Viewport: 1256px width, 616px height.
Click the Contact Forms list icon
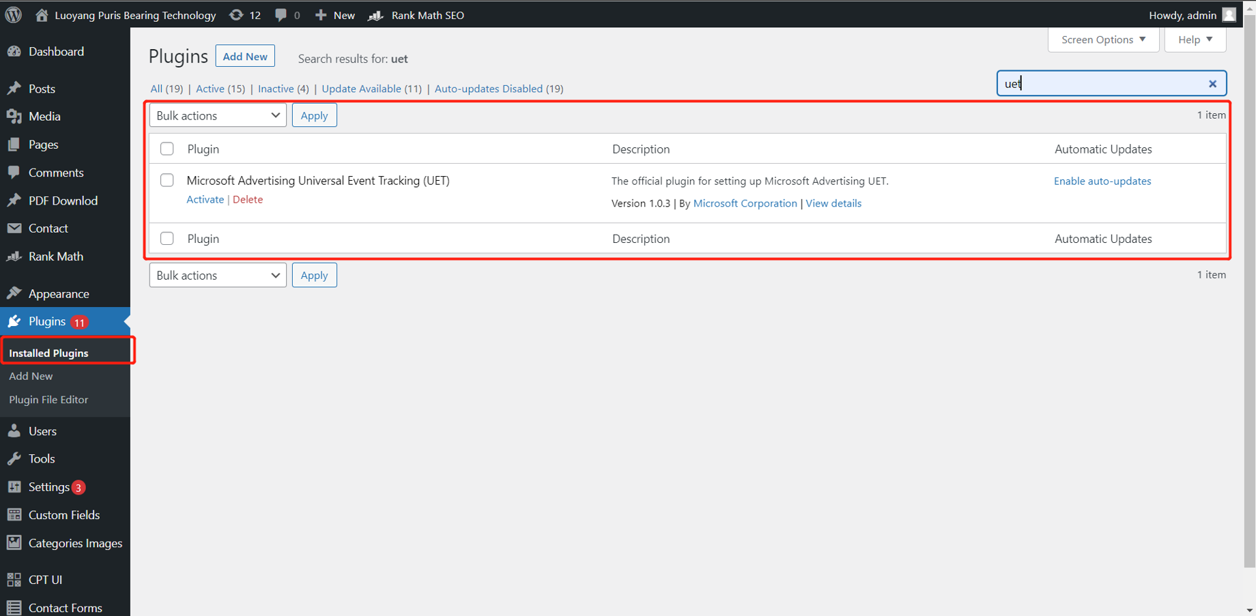click(14, 608)
